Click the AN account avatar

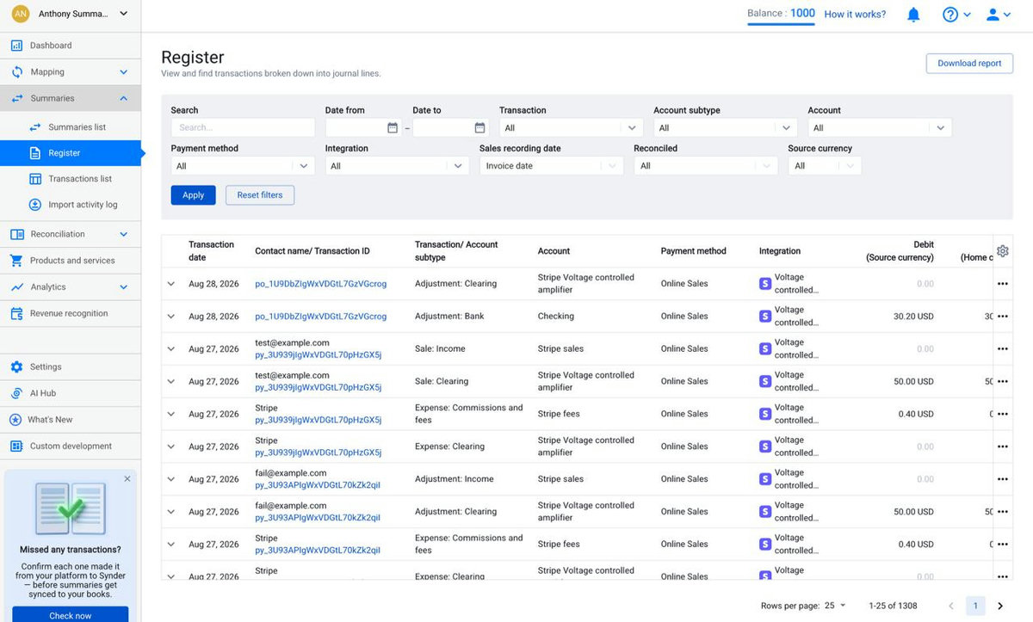[x=20, y=14]
